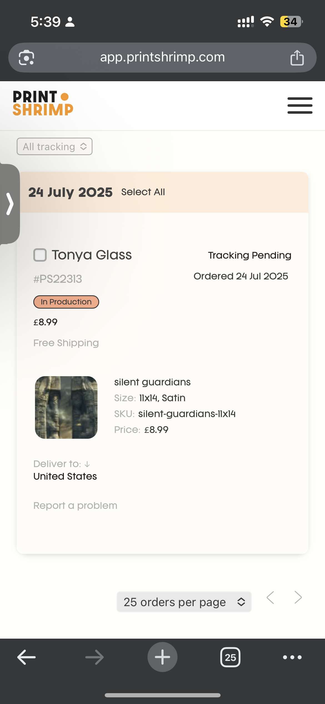The image size is (325, 704).
Task: Open a new tab with the plus button
Action: [162, 657]
